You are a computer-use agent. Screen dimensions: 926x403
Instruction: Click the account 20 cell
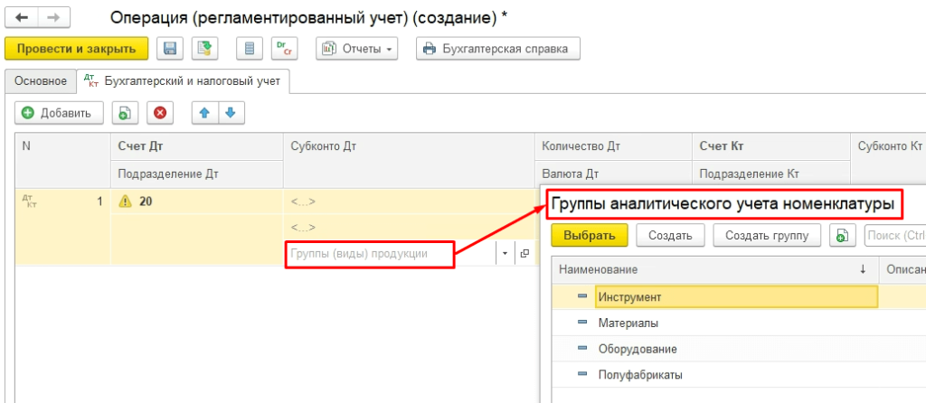coord(196,201)
